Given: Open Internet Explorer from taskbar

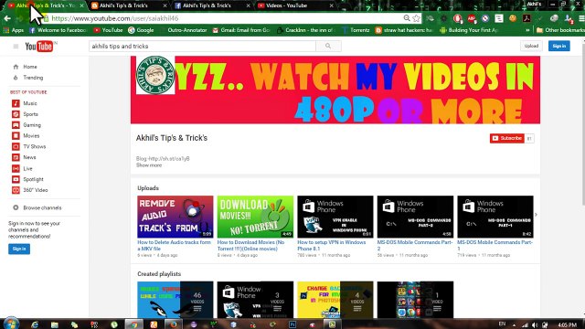Looking at the screenshot, I should (x=35, y=324).
